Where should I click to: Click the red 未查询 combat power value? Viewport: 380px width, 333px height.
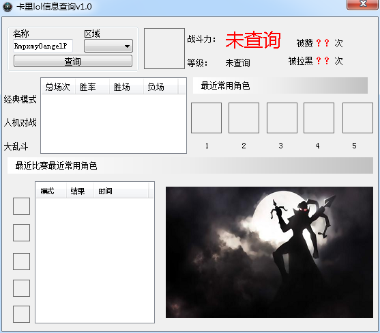(253, 40)
